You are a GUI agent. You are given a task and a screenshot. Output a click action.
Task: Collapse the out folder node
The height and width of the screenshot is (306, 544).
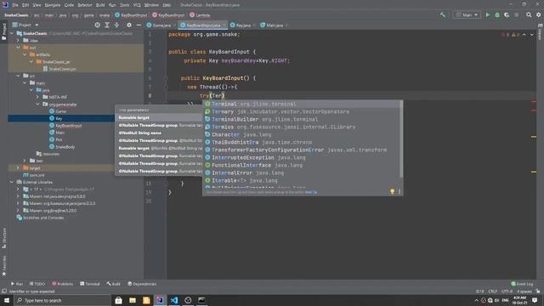click(x=18, y=48)
